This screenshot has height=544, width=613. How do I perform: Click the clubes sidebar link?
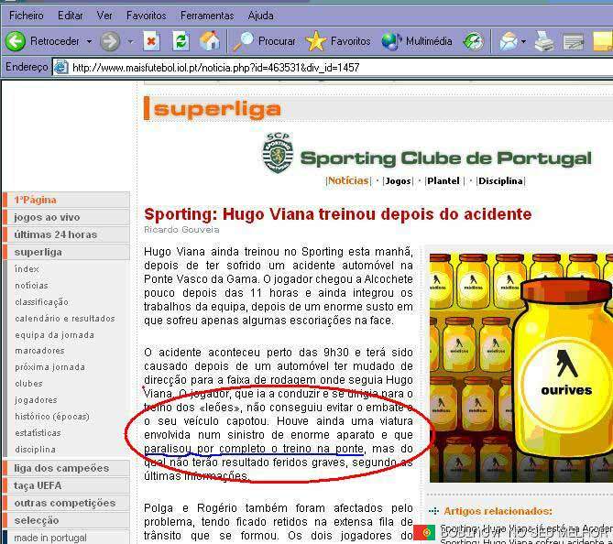point(28,384)
